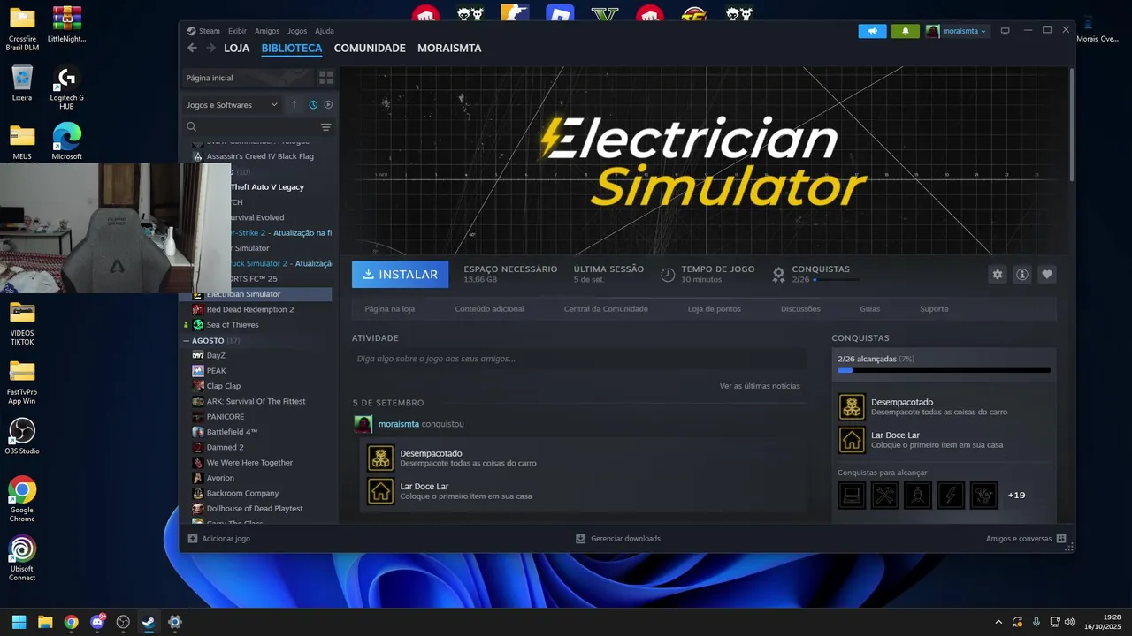Add game to favorites heart icon
Image resolution: width=1132 pixels, height=636 pixels.
[x=1047, y=275]
